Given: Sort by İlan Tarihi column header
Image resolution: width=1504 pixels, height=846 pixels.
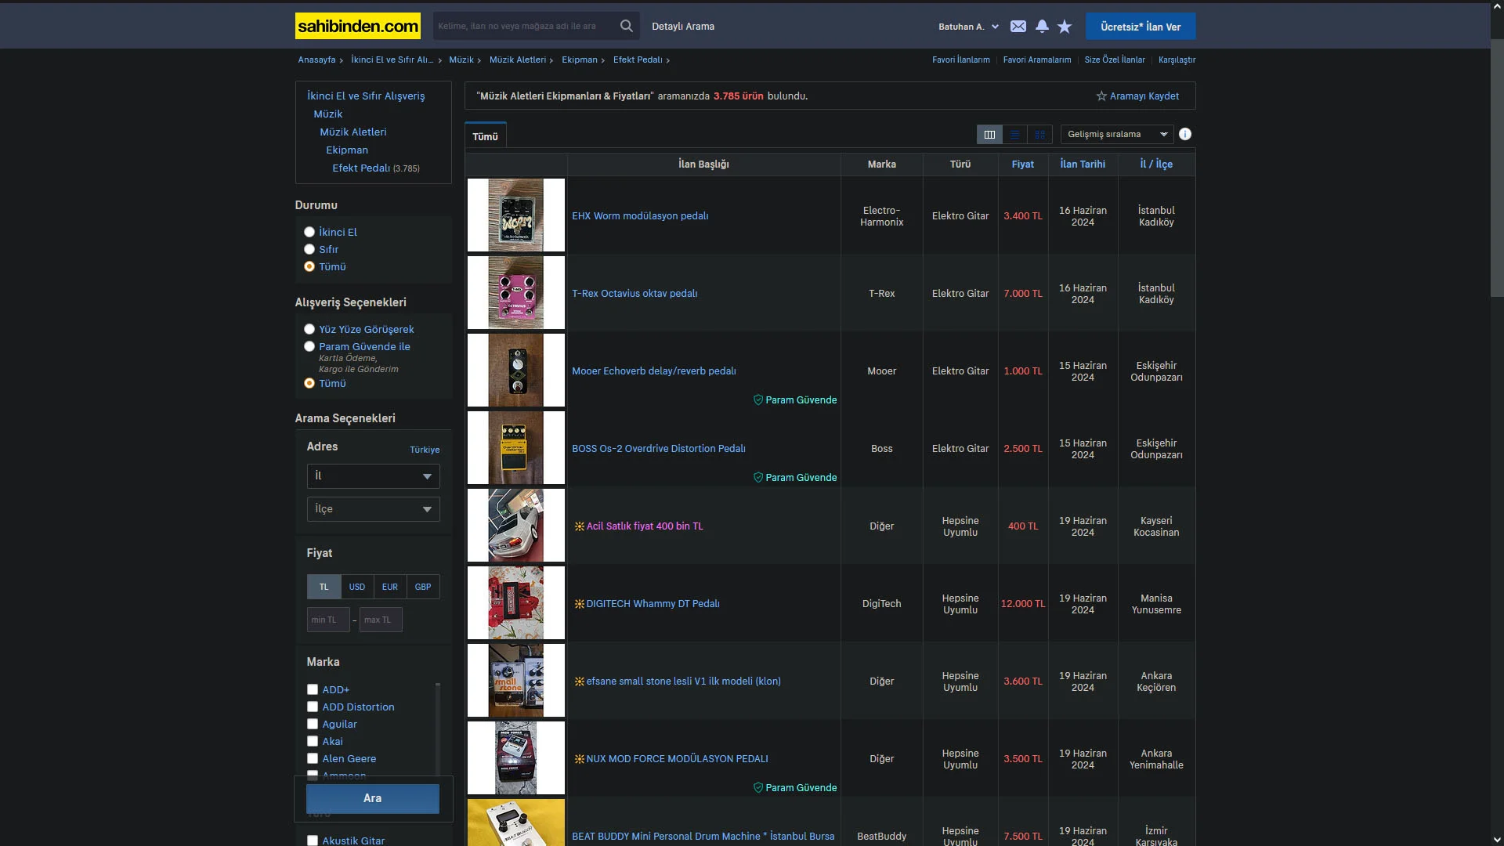Looking at the screenshot, I should (1083, 164).
